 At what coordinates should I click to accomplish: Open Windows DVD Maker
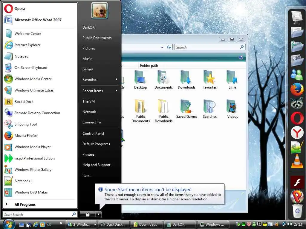click(40, 192)
